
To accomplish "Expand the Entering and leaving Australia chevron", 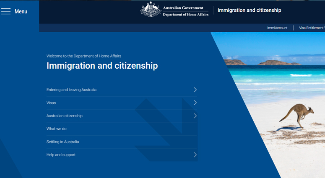I will click(195, 90).
